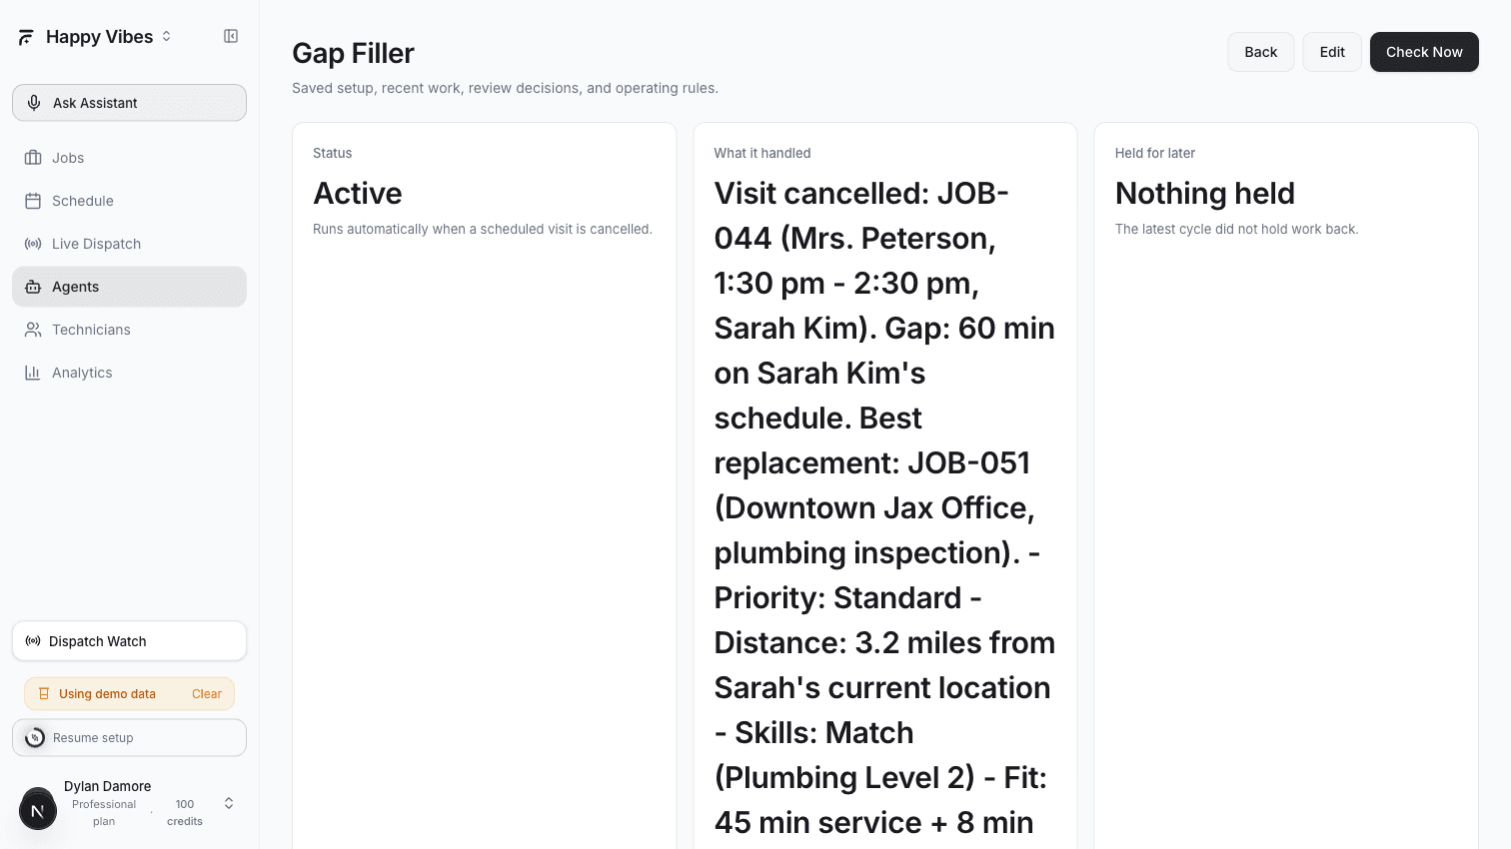Select the microphone in Ask Assistant
Viewport: 1511px width, 849px height.
(x=33, y=102)
